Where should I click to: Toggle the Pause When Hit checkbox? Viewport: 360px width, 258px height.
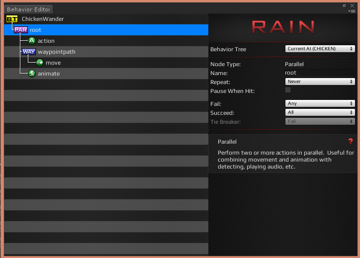[288, 90]
